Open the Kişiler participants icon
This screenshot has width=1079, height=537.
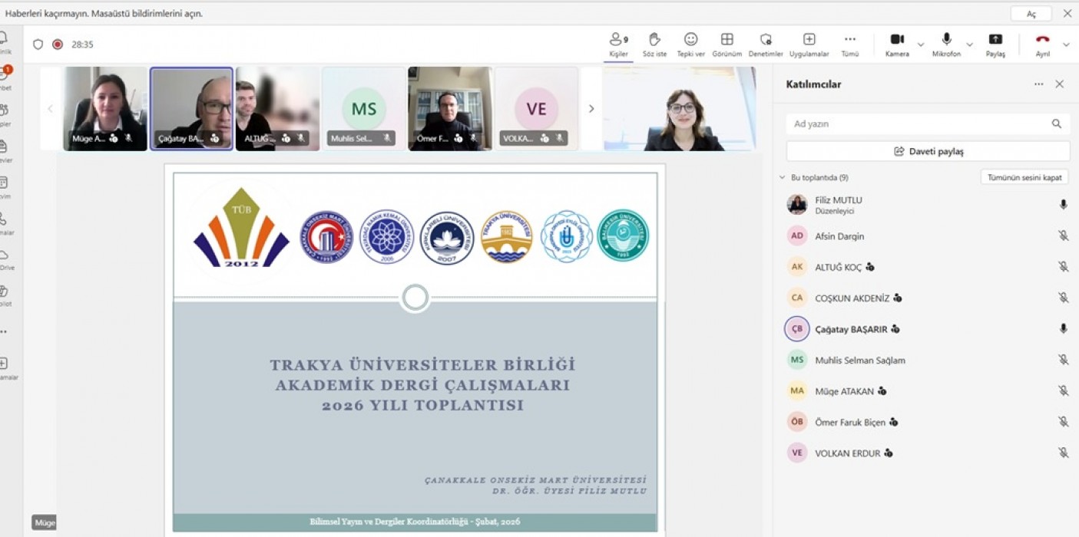(x=617, y=40)
